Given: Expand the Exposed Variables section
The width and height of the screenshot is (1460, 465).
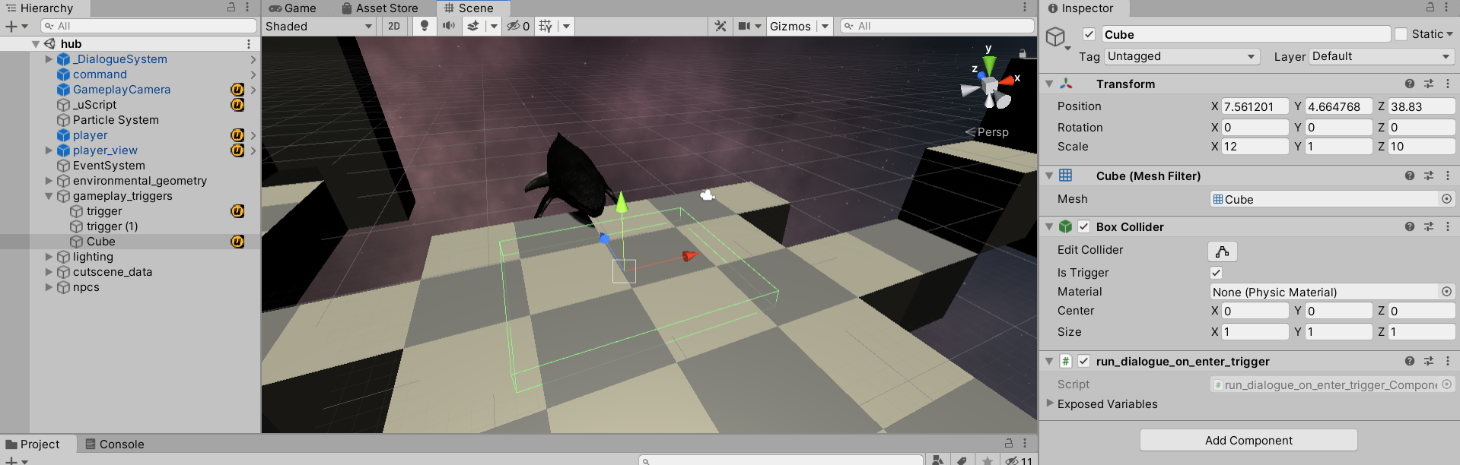Looking at the screenshot, I should [x=1051, y=403].
